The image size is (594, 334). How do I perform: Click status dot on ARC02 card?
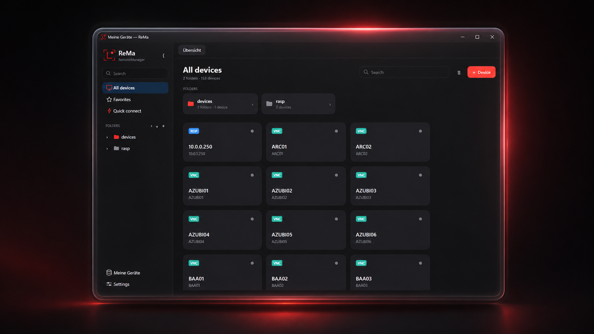pos(420,131)
